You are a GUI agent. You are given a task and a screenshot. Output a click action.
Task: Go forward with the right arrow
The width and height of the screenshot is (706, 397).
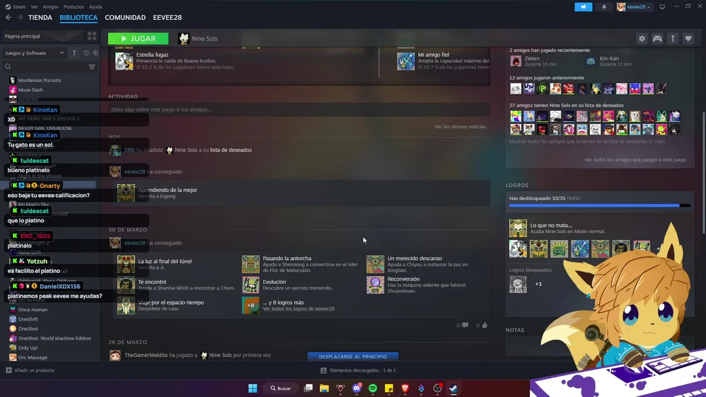click(20, 18)
